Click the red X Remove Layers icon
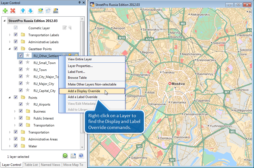 point(13,11)
